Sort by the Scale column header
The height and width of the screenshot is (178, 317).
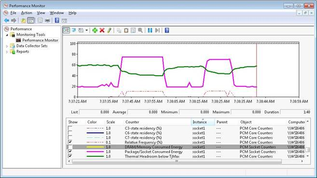click(110, 122)
